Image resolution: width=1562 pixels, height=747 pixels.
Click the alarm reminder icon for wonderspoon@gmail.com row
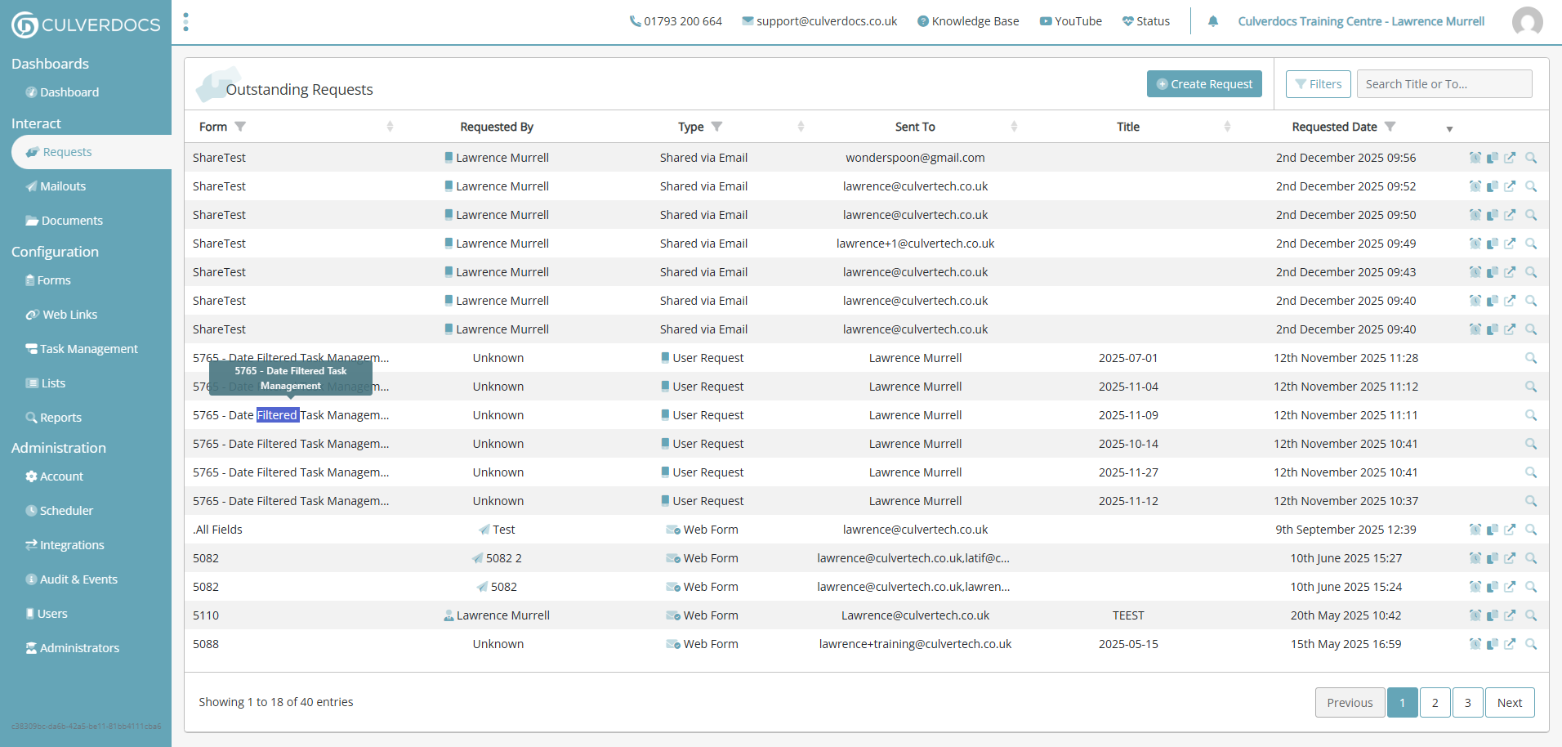point(1475,158)
